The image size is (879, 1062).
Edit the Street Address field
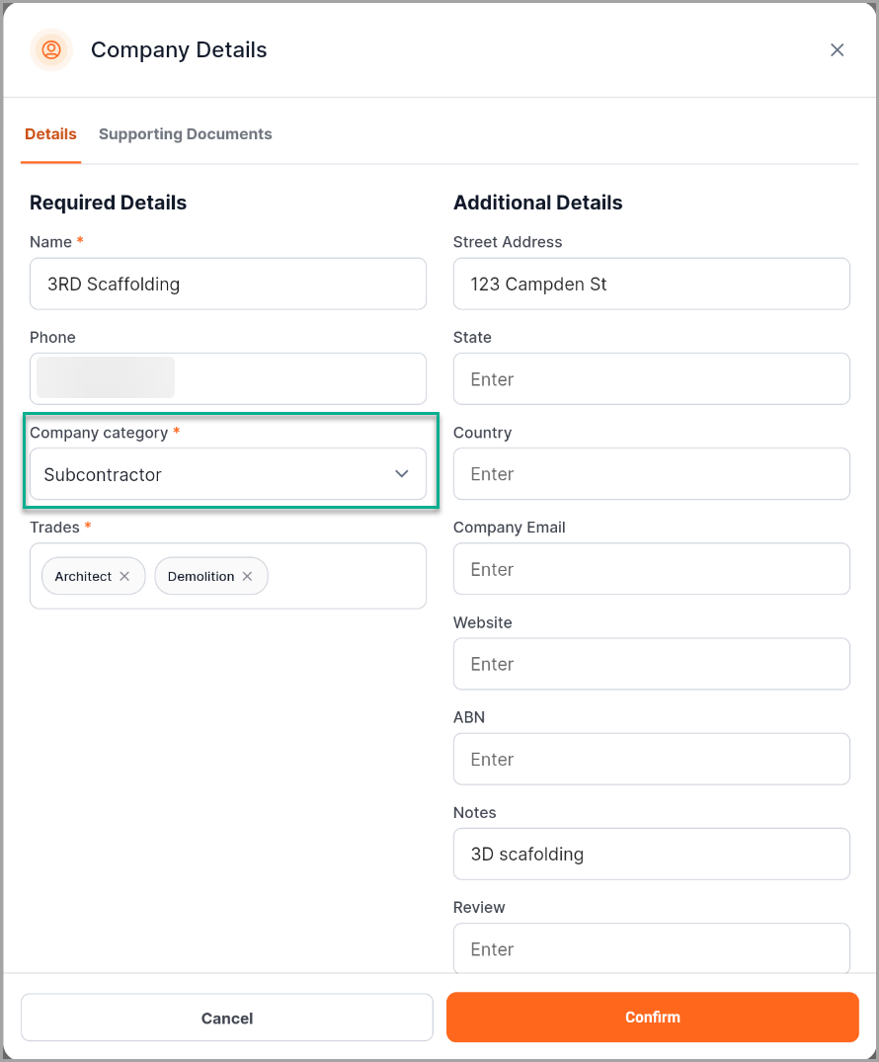click(651, 285)
